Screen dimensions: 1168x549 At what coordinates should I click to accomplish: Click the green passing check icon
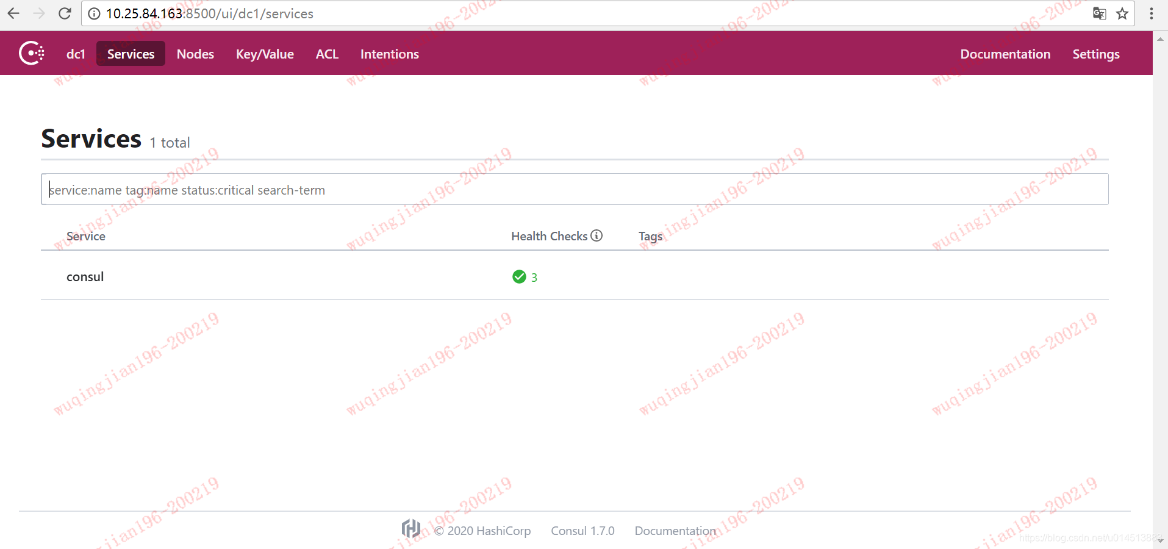[519, 277]
